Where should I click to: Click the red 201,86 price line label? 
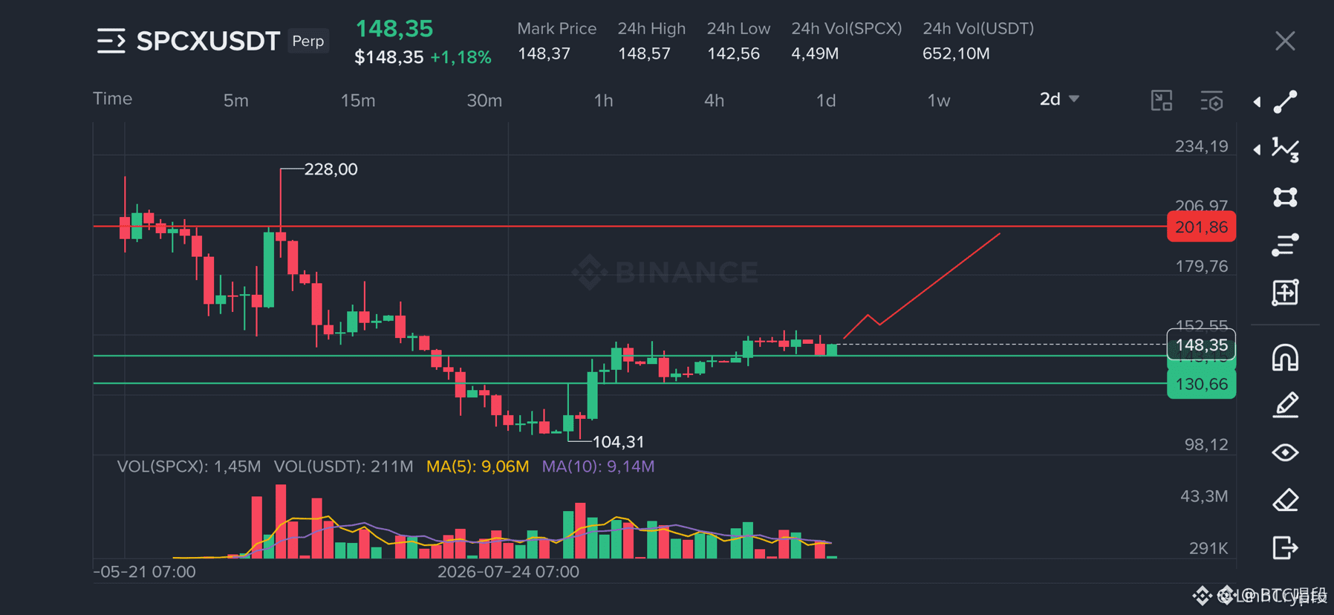tap(1201, 227)
